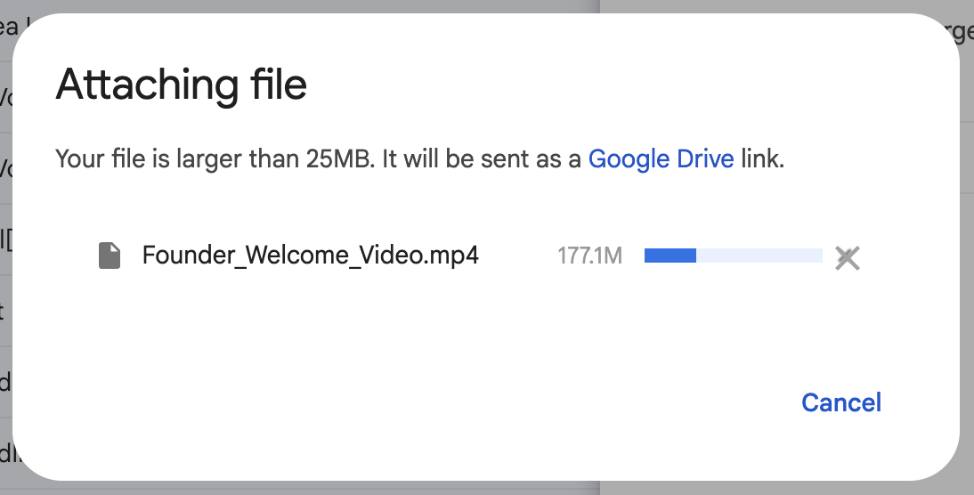Click the filled blue part of progress bar
The height and width of the screenshot is (495, 974).
tap(670, 256)
